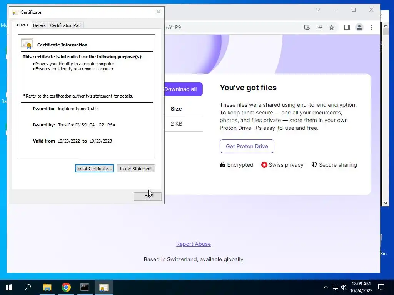
Task: Click the Certificate dialog title icon
Action: [15, 12]
